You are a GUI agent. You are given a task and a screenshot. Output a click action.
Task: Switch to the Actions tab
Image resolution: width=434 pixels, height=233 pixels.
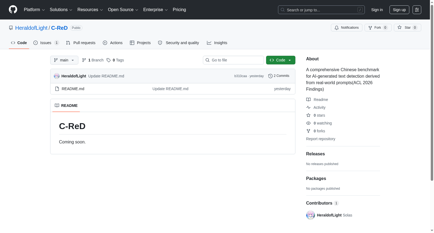pyautogui.click(x=113, y=43)
